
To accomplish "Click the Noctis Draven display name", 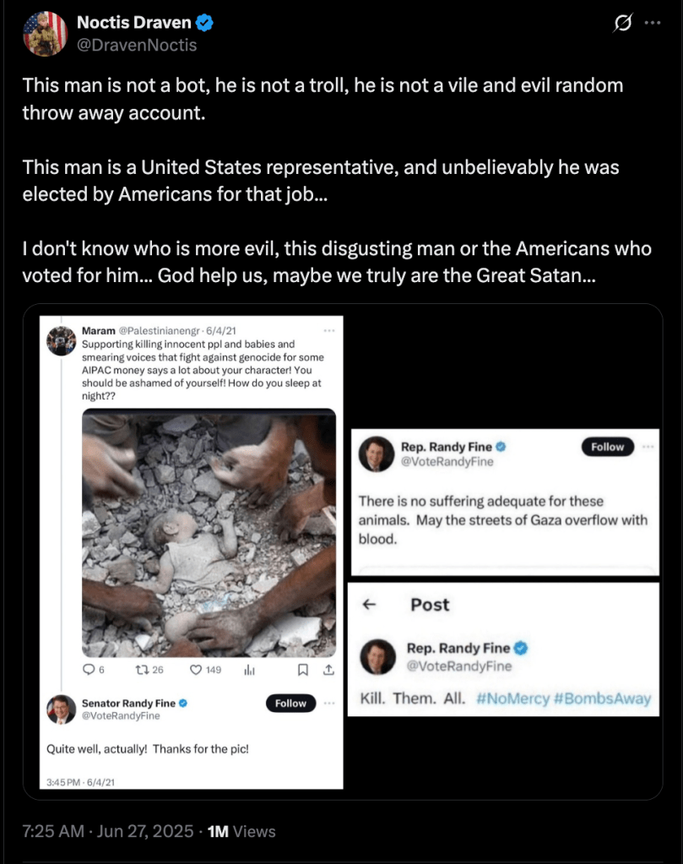I will coord(134,24).
